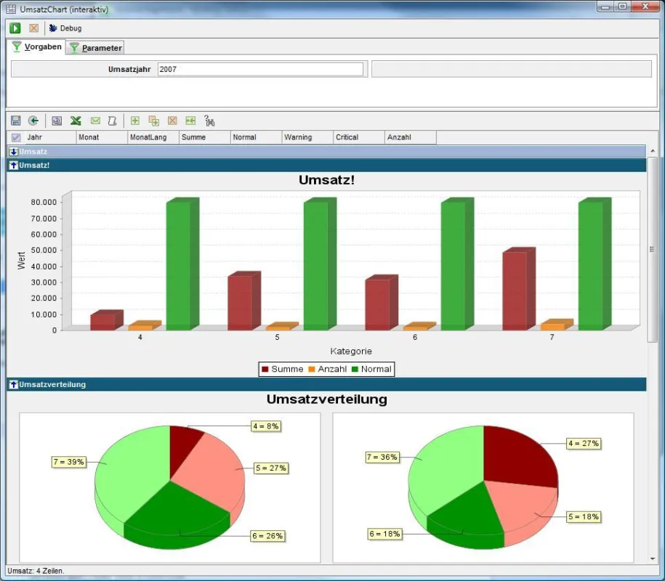Sort by the Summe column header

pyautogui.click(x=205, y=137)
